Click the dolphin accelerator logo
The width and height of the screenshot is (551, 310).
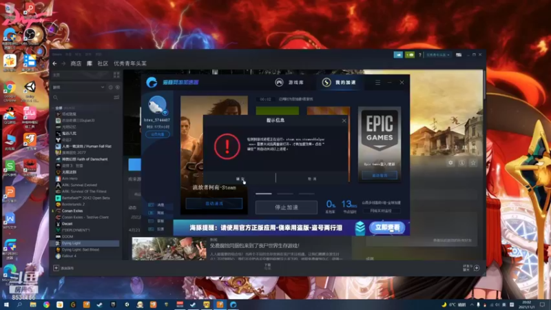pos(152,82)
